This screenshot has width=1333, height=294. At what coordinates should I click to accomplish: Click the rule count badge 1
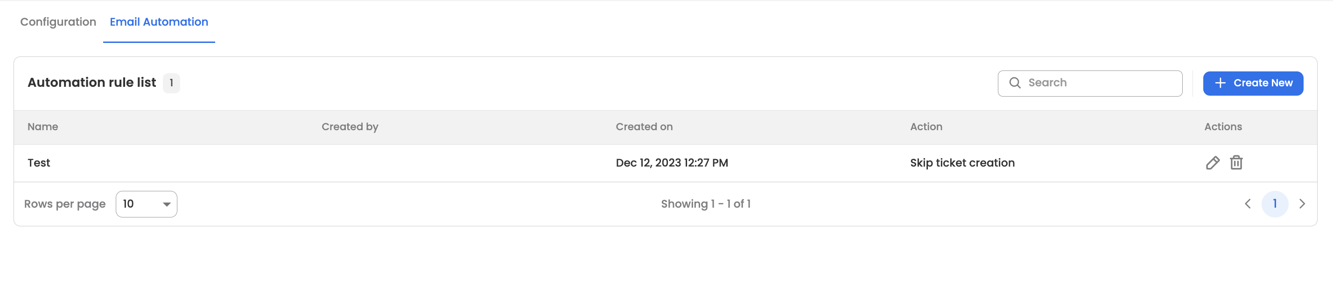click(171, 83)
